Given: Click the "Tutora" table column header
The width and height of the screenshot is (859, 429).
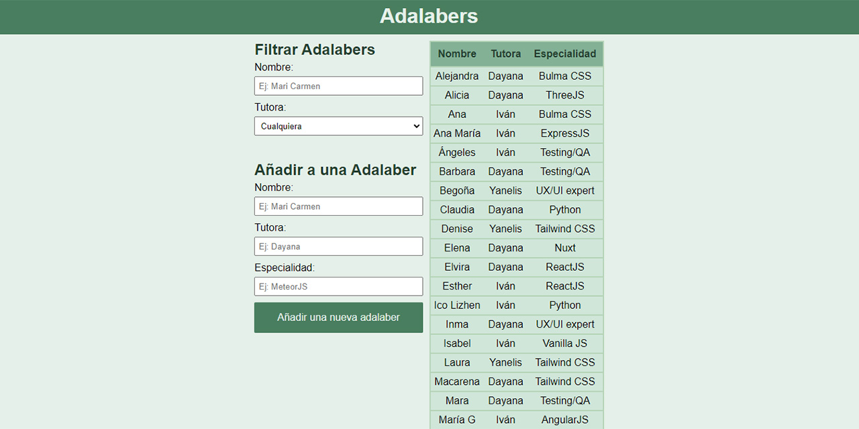Looking at the screenshot, I should (x=505, y=54).
